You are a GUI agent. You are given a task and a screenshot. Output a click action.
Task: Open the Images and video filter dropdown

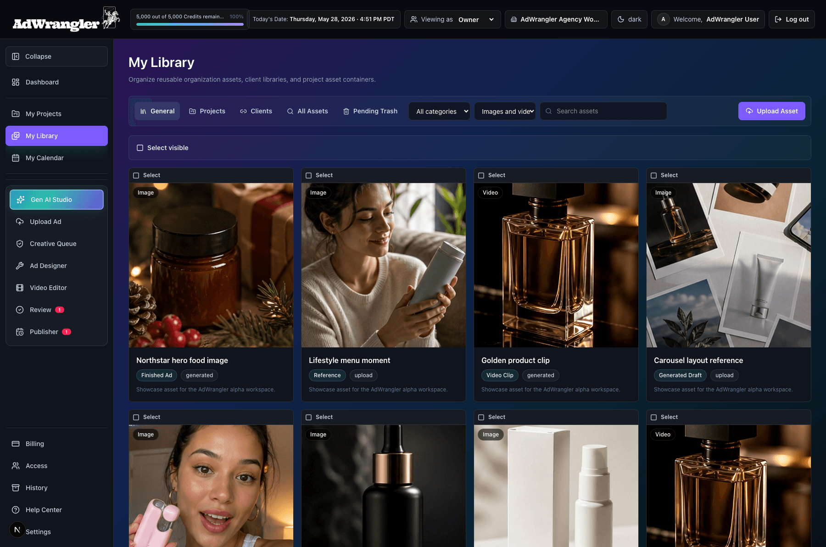[505, 111]
